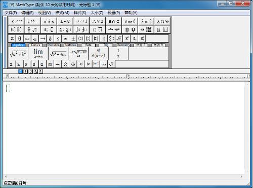Screen dimensions: 253x188
Task: Open the logical symbols palette (∴ ∀ ∃)
Action: point(98,21)
